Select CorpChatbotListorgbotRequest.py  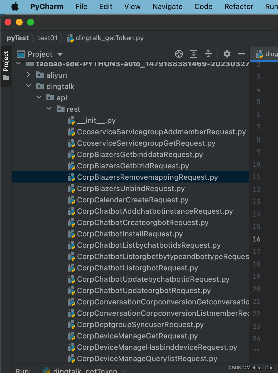[x=138, y=268]
